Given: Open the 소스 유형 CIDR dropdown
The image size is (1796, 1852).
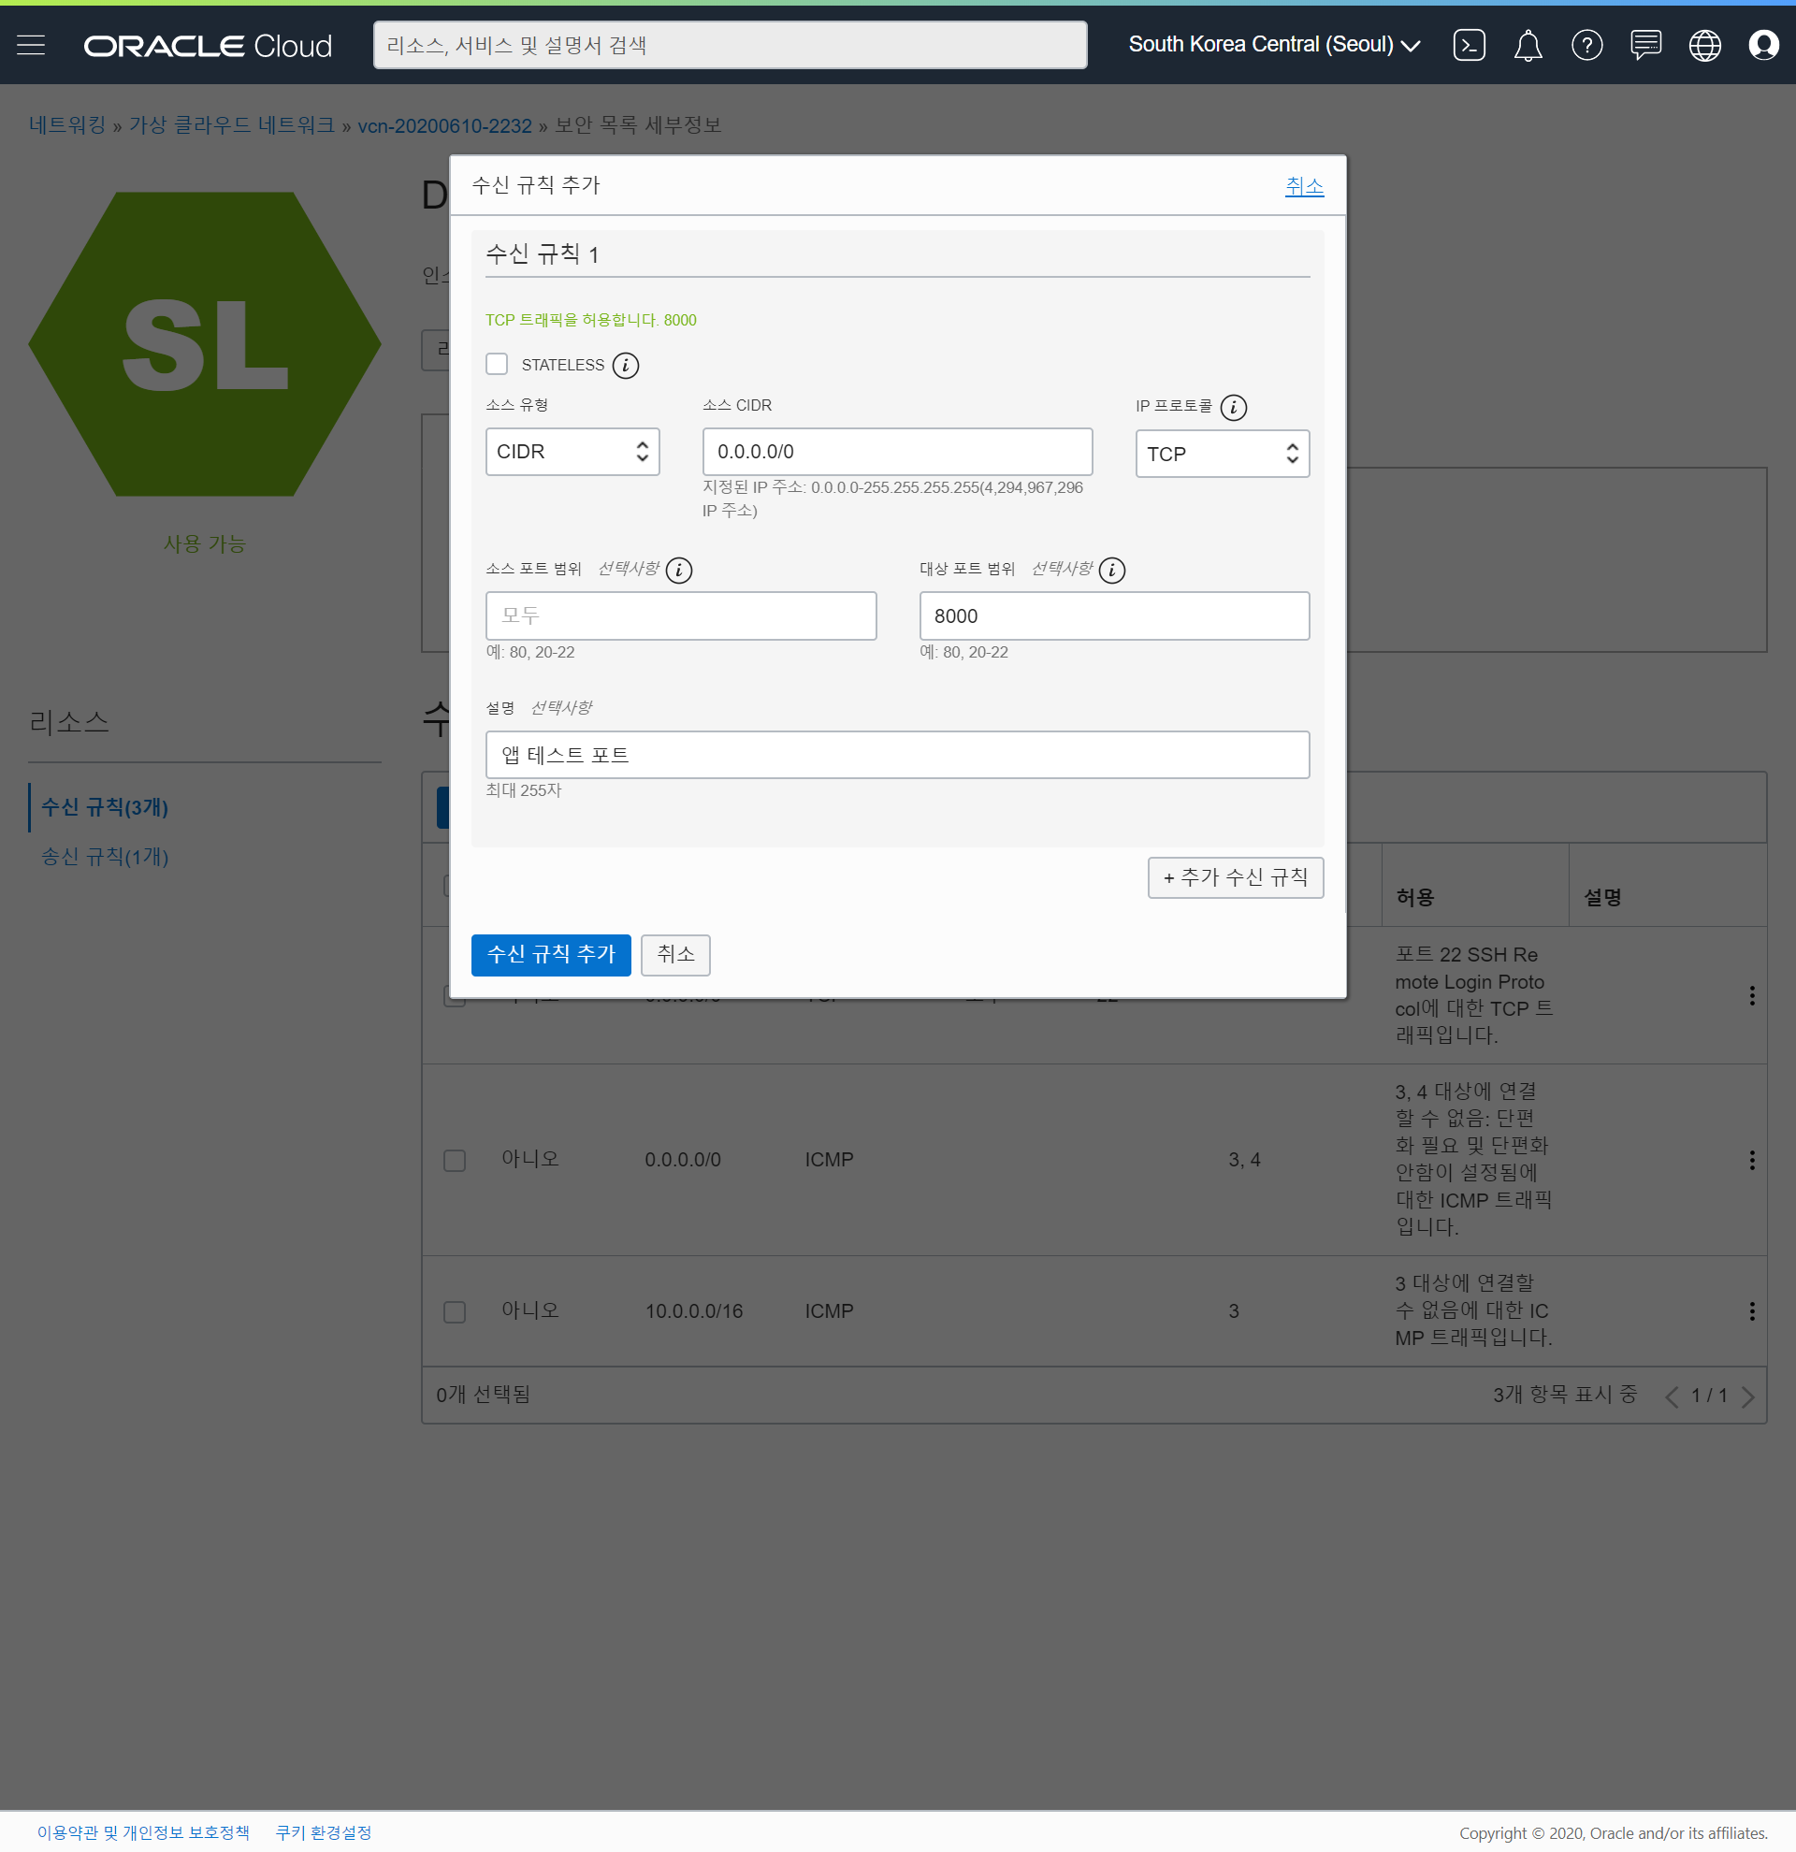Looking at the screenshot, I should pos(572,452).
